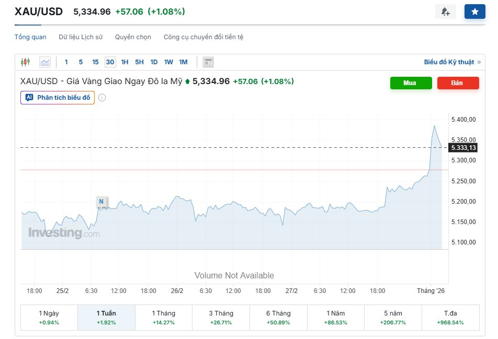498x339 pixels.
Task: Click the green Mua button
Action: coord(411,83)
